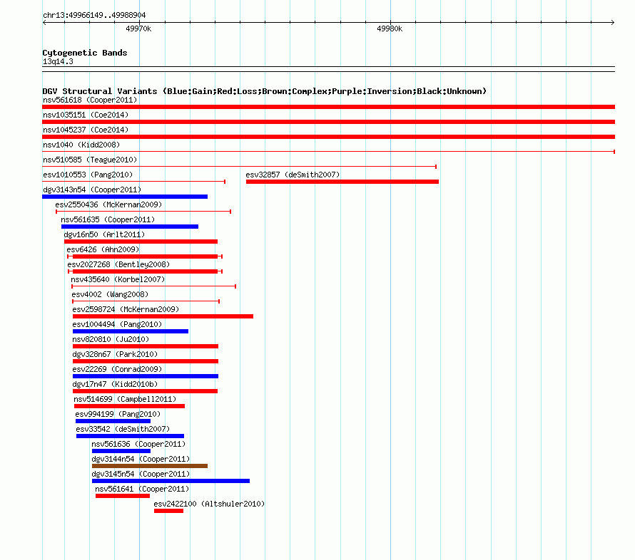The image size is (635, 560).
Task: Click the 49980k ruler mark
Action: tap(390, 28)
